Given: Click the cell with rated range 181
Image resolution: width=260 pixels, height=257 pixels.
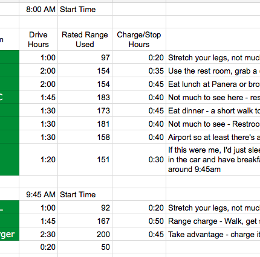Looking at the screenshot, I should (x=85, y=124).
